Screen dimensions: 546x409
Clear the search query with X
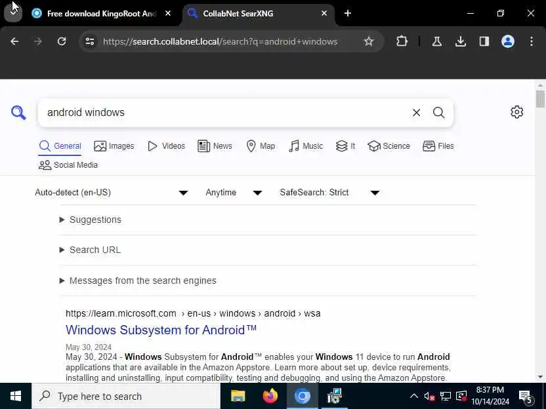point(417,113)
